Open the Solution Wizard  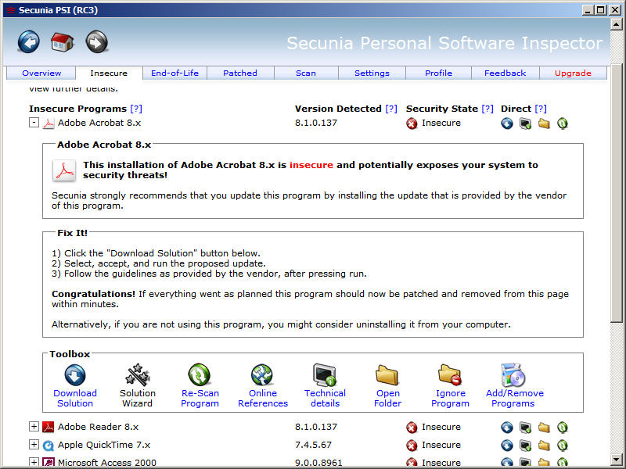click(x=138, y=375)
